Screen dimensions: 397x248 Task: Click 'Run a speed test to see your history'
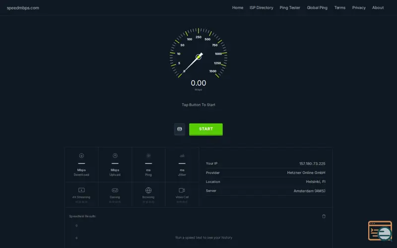(204, 238)
